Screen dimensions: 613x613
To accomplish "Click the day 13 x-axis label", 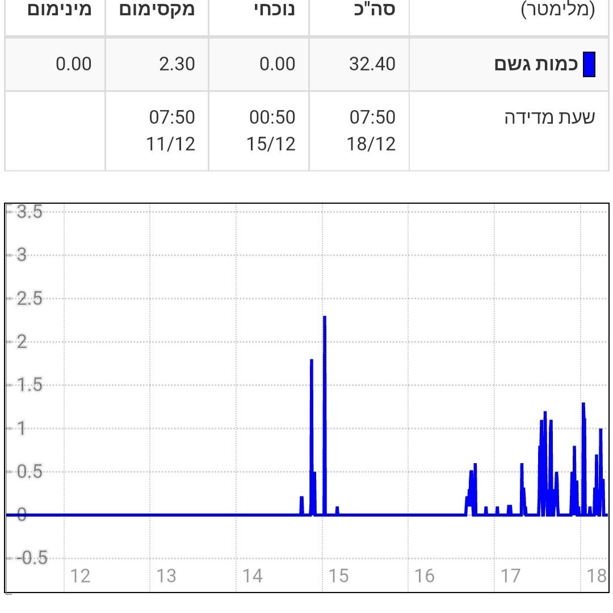I will click(166, 576).
